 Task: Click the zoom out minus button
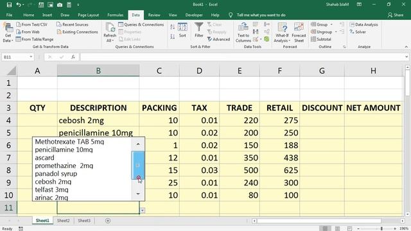[358, 228]
